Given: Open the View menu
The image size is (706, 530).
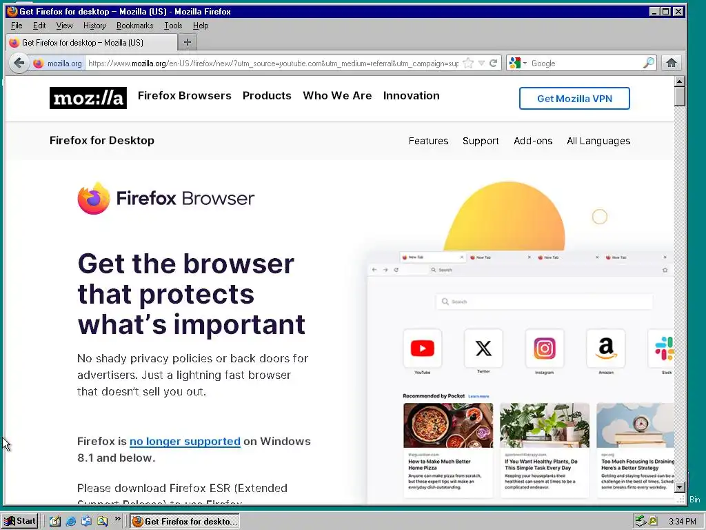Looking at the screenshot, I should click(x=64, y=26).
